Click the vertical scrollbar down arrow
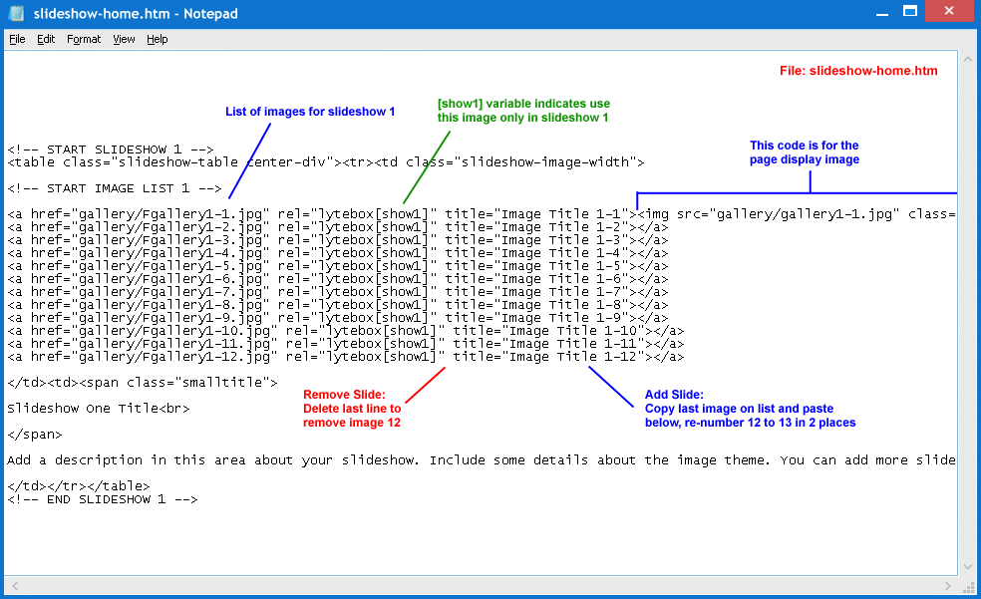 (966, 566)
